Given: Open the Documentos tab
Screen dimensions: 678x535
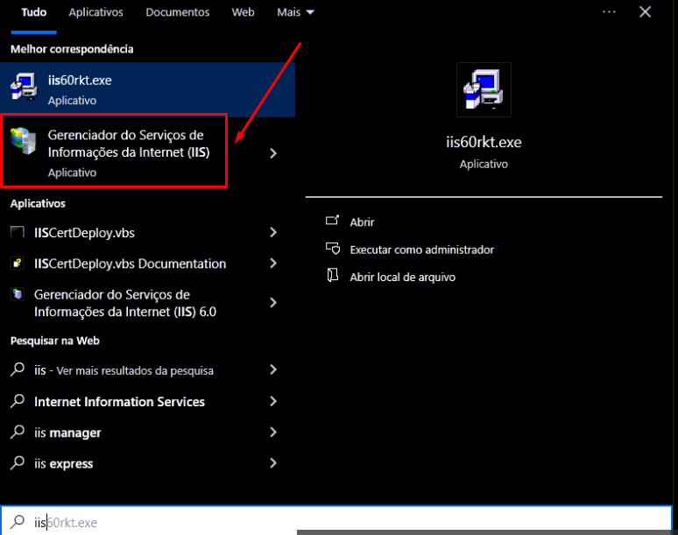Looking at the screenshot, I should (177, 12).
